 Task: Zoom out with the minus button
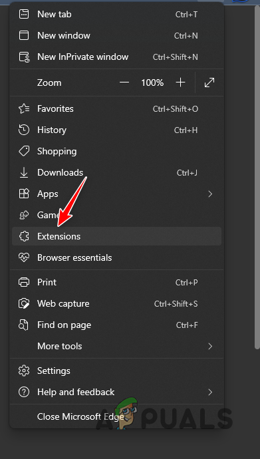124,83
